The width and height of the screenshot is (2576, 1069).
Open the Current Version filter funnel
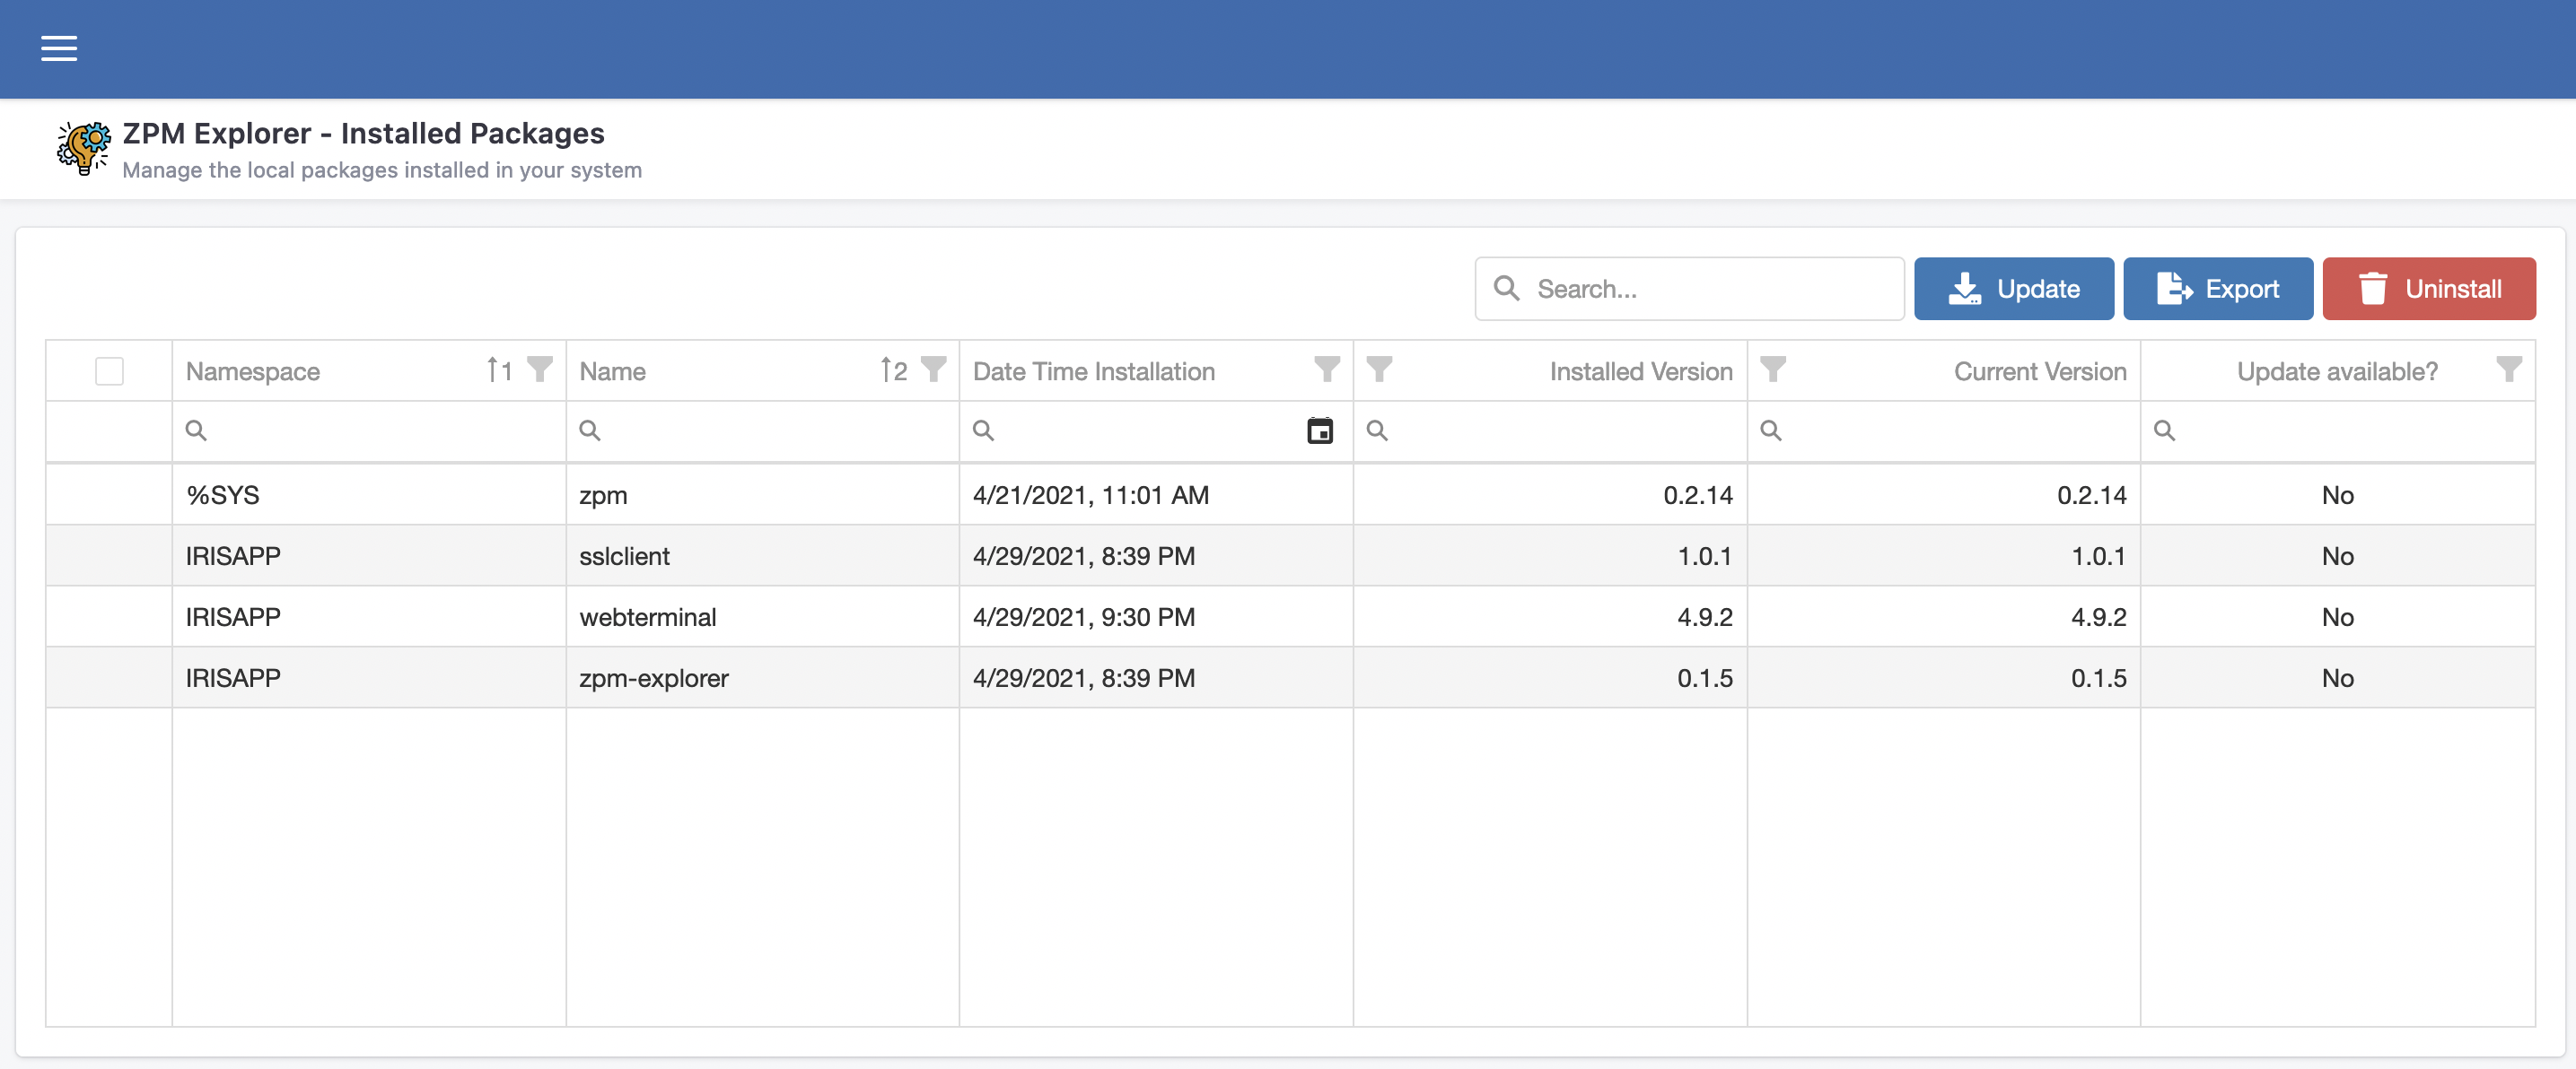pos(1772,369)
